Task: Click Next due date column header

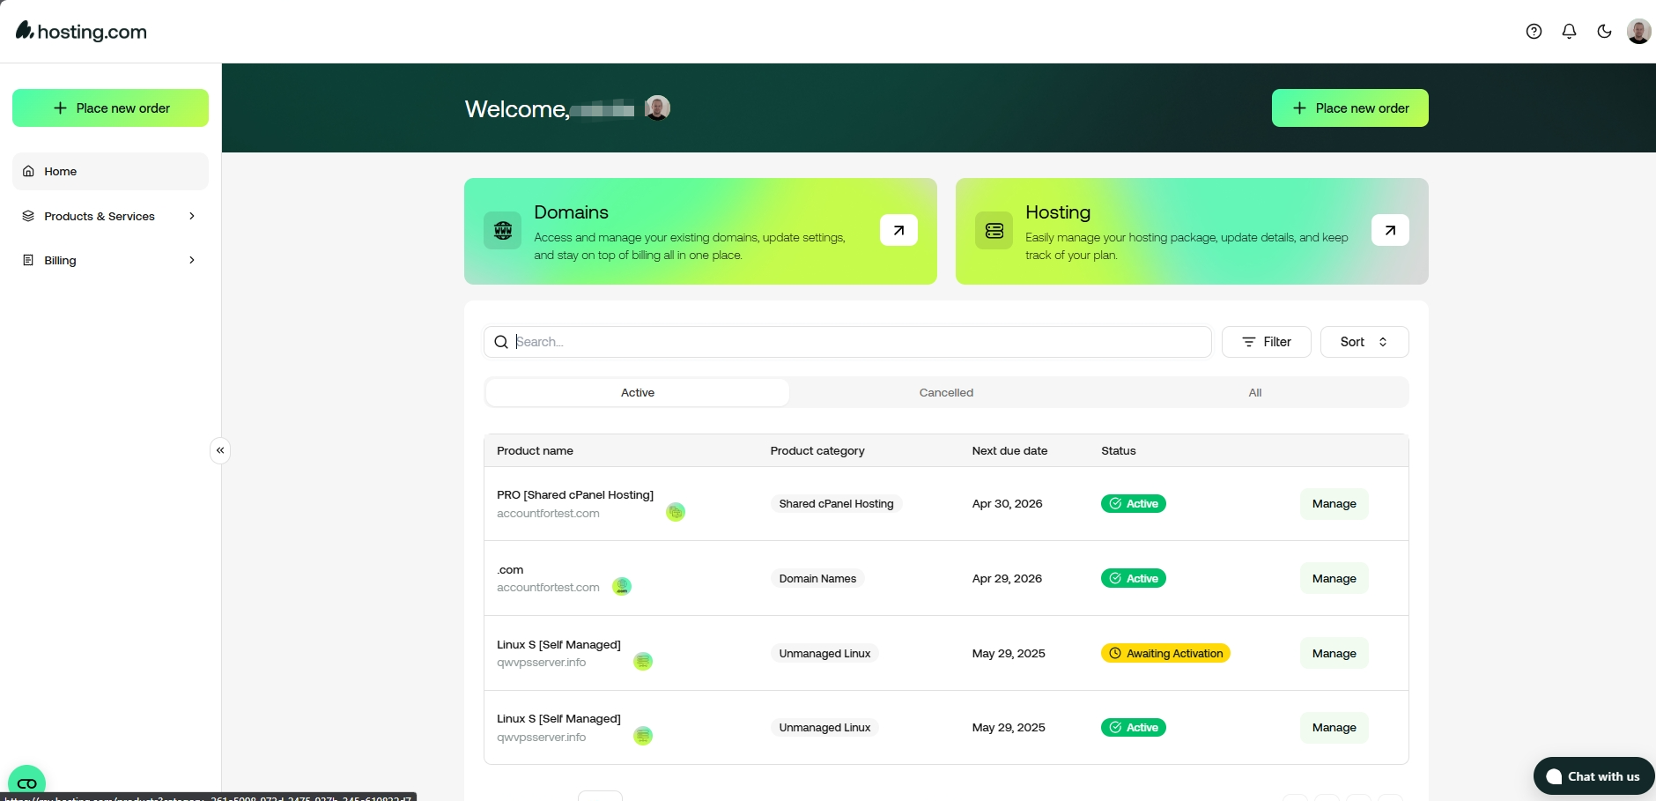Action: click(1009, 450)
